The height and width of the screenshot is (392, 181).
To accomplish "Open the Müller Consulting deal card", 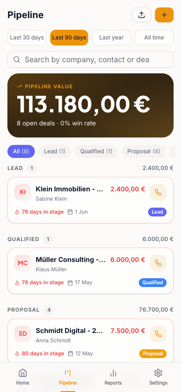I will coord(90,271).
